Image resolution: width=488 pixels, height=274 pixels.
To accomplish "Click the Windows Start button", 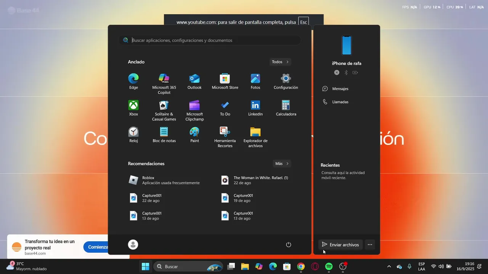I will tap(145, 266).
